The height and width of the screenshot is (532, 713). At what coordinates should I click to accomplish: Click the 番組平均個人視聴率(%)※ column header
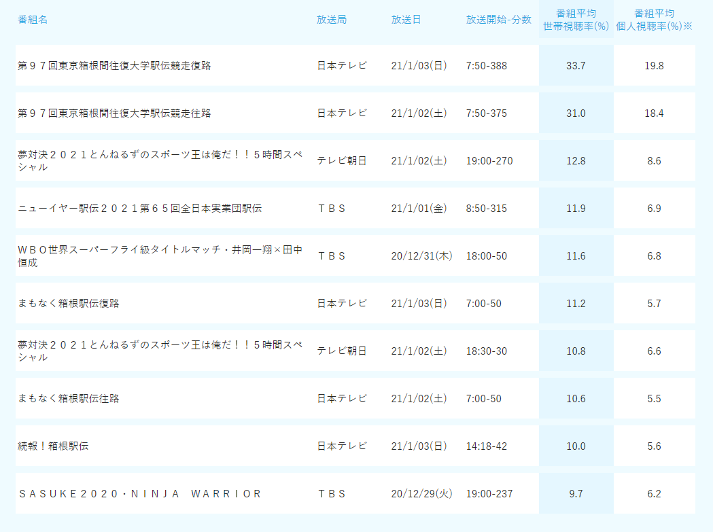click(x=654, y=20)
